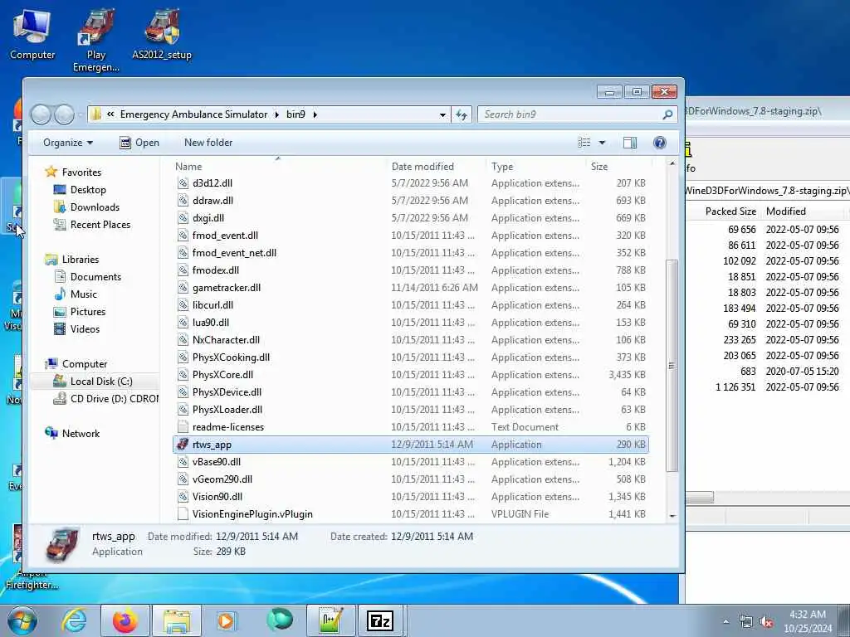Screen dimensions: 850x637
Task: Select Local Disk (C:) drive
Action: pos(100,382)
